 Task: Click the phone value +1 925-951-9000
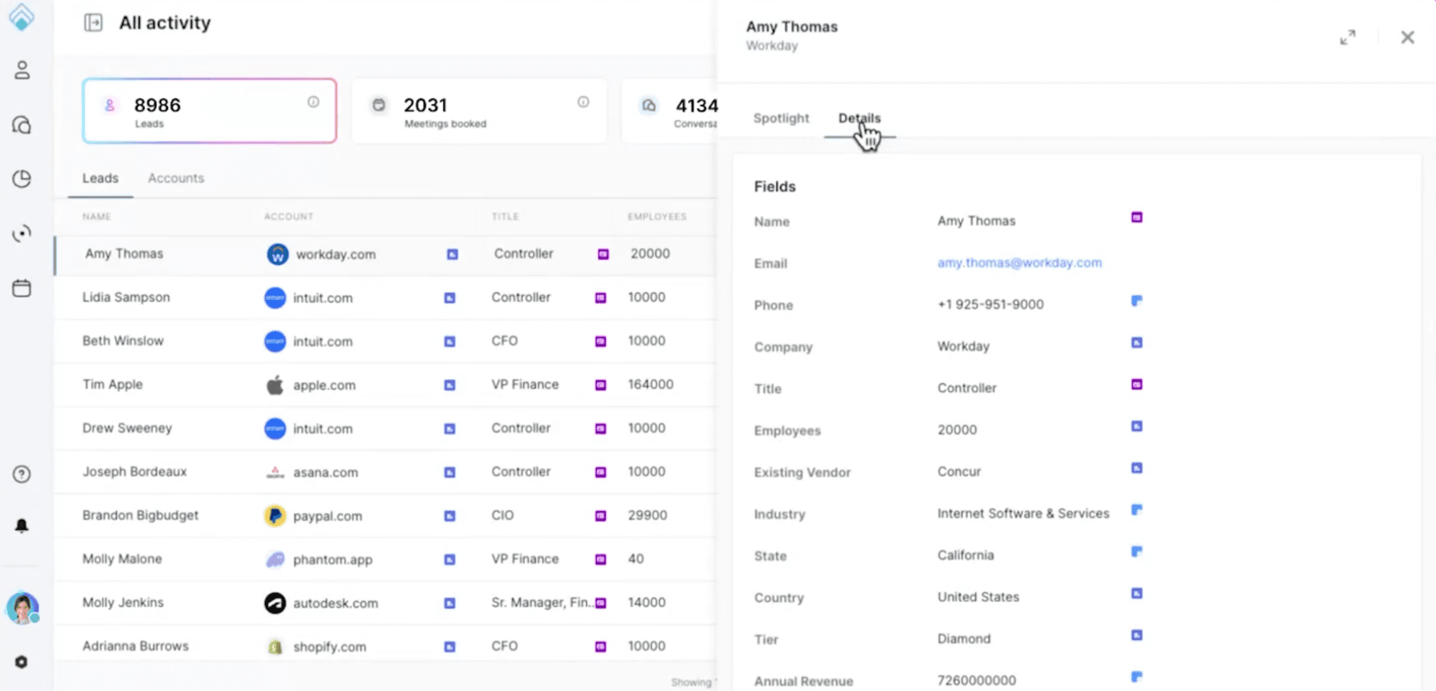pos(990,304)
